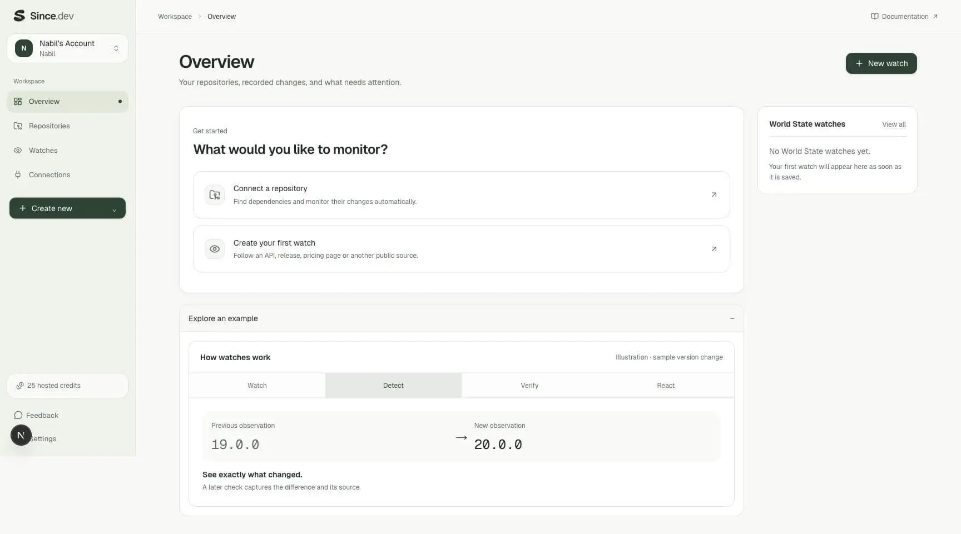Screen dimensions: 961x534
Task: Switch to the Watch tab
Action: click(257, 386)
